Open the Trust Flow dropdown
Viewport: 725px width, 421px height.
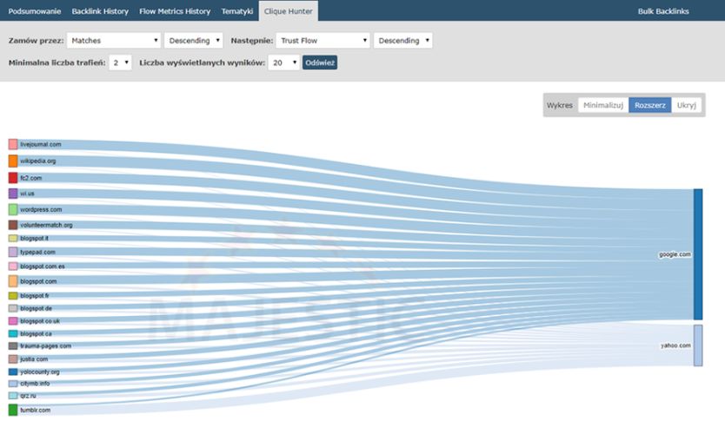[x=323, y=41]
